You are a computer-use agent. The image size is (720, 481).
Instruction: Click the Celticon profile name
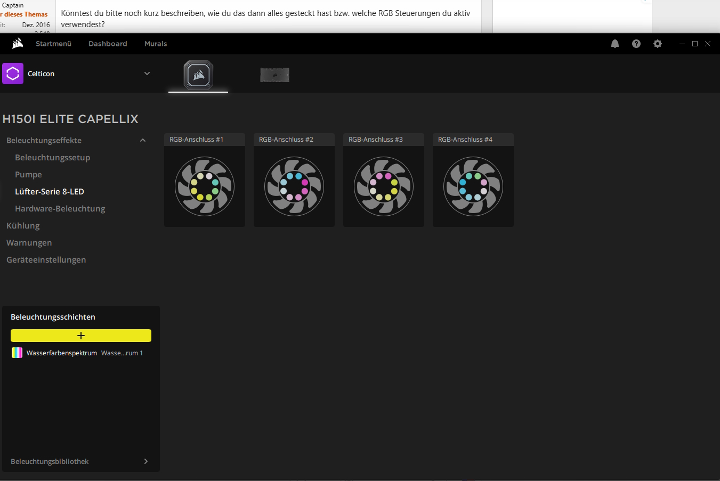tap(41, 74)
